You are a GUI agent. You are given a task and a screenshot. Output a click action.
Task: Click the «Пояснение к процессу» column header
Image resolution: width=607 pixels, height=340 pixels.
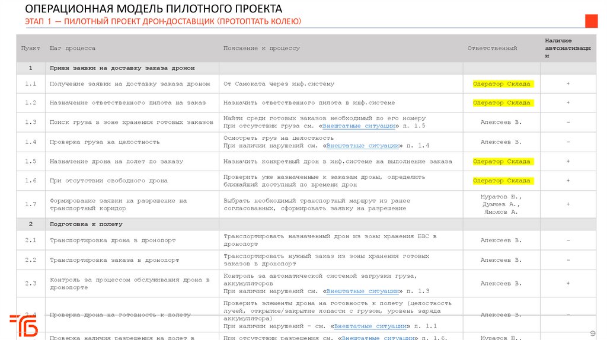click(261, 48)
